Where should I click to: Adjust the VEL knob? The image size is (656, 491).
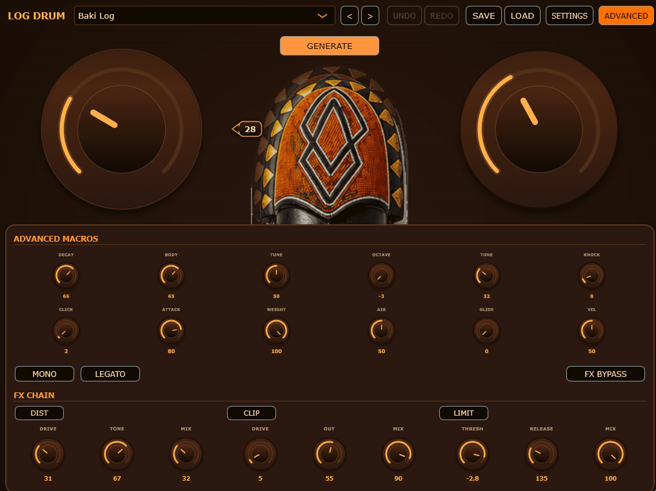[x=591, y=331]
